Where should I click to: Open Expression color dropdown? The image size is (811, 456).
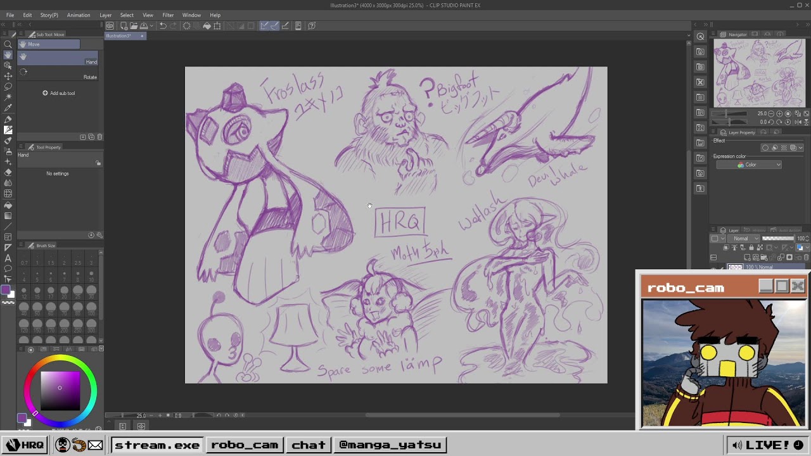point(749,165)
